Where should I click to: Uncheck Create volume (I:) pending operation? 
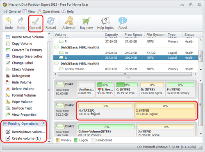point(8,138)
